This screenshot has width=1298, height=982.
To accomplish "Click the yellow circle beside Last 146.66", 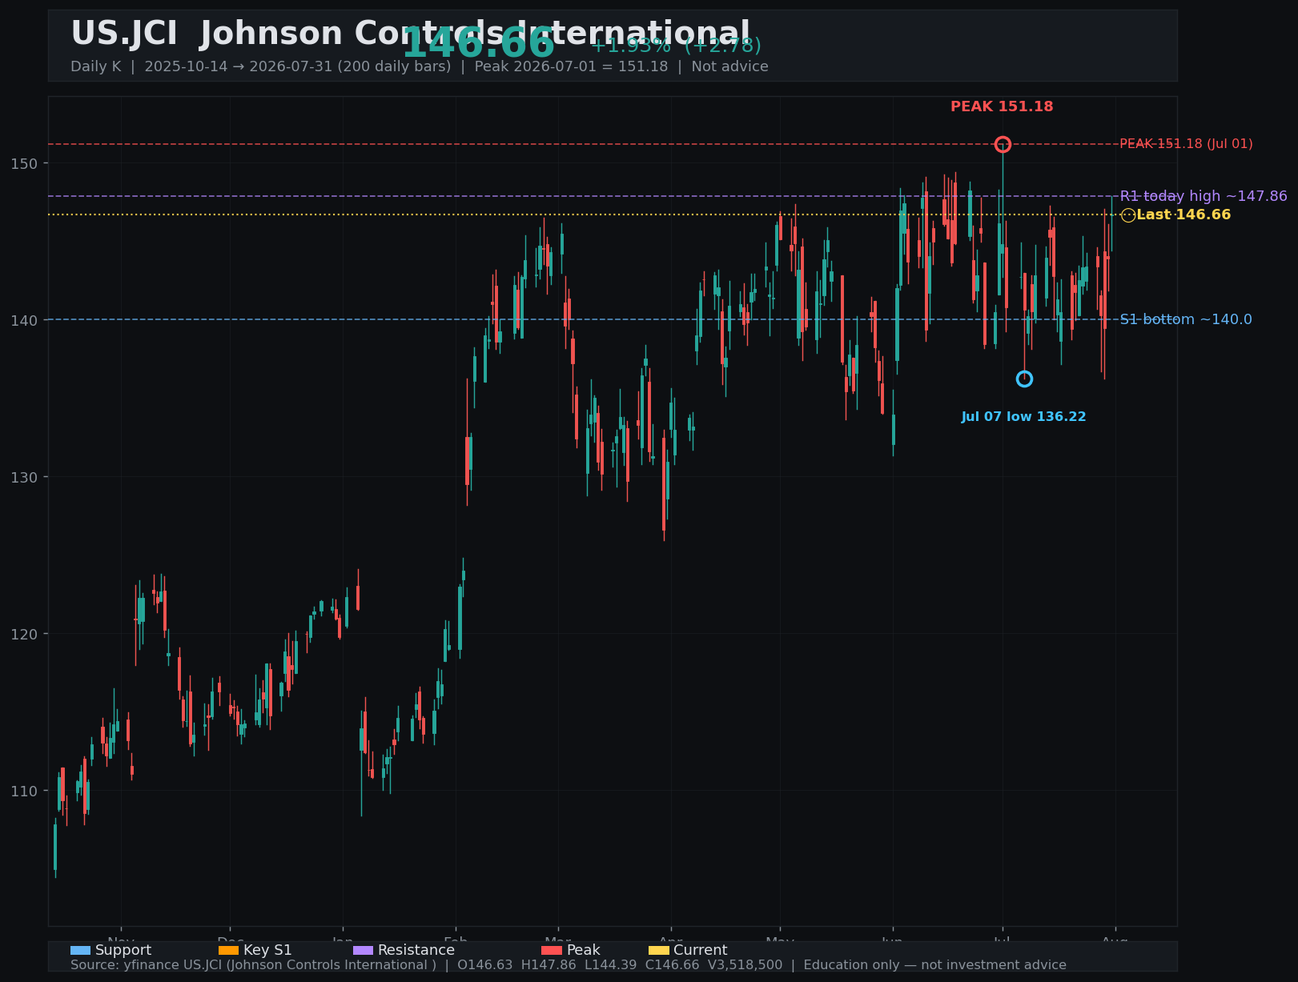I will (1128, 215).
